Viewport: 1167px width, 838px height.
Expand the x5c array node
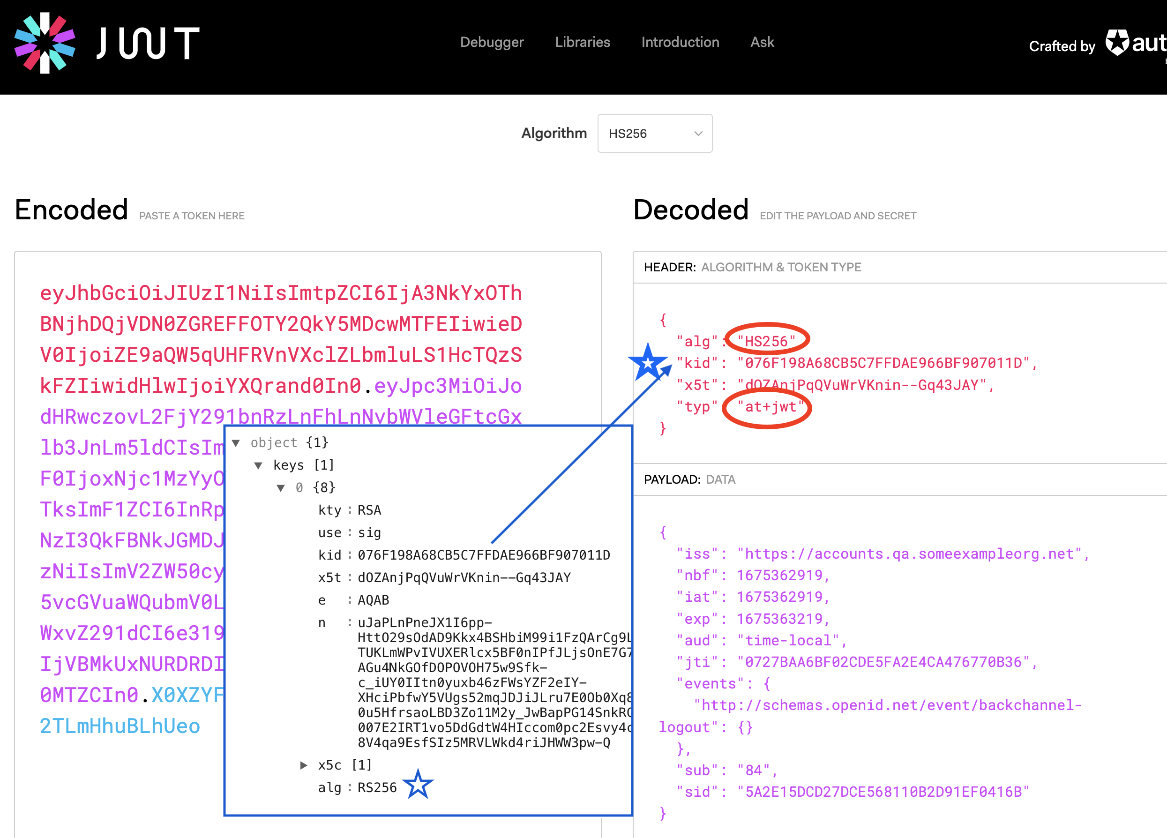(x=303, y=765)
